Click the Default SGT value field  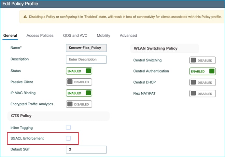[86, 150]
